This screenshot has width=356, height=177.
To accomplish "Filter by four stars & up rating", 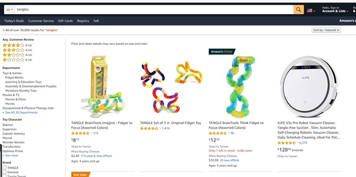I will coord(17,45).
